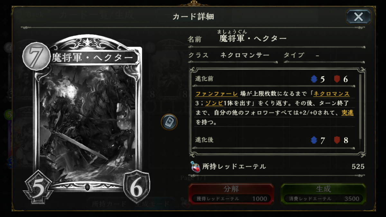Click the red defense icon in 進化後 row
386x217 pixels.
(x=337, y=140)
